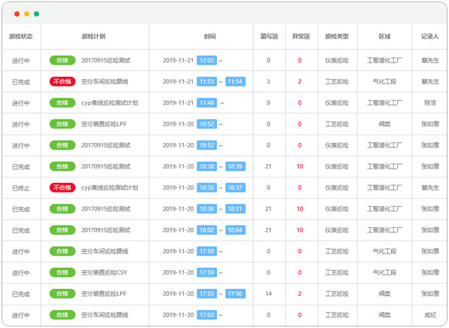Click the 11:54 end time badge
Image resolution: width=449 pixels, height=328 pixels.
[235, 81]
